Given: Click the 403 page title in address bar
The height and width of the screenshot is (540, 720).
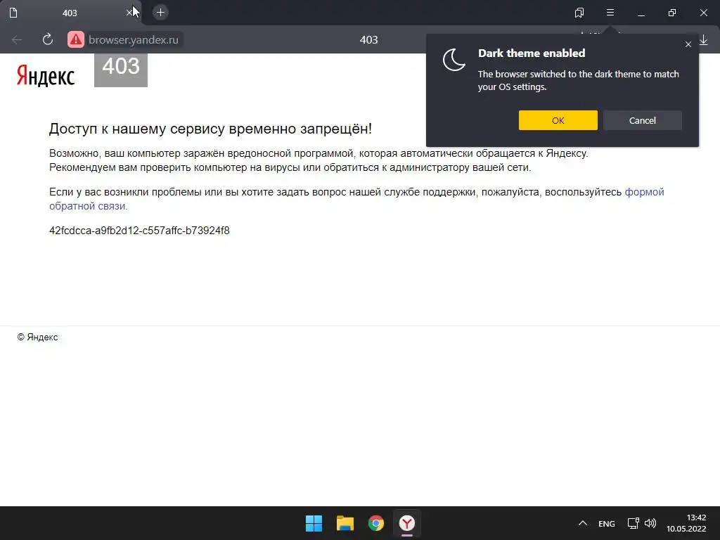Looking at the screenshot, I should point(368,40).
